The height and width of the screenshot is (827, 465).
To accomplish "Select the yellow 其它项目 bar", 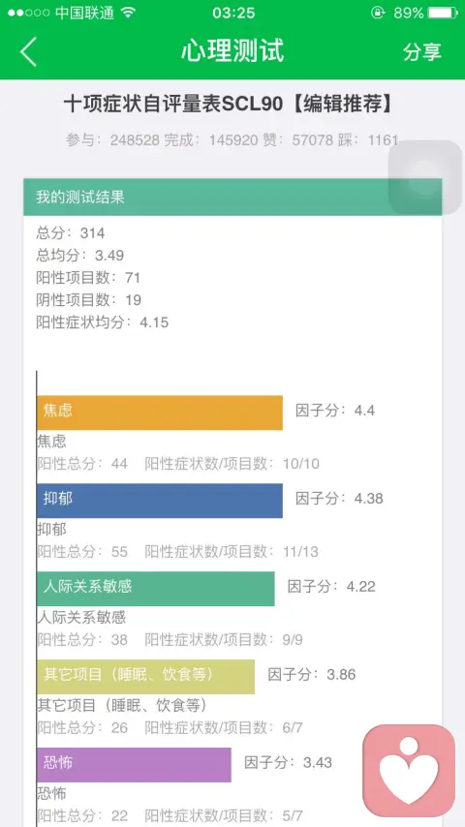I will 145,677.
